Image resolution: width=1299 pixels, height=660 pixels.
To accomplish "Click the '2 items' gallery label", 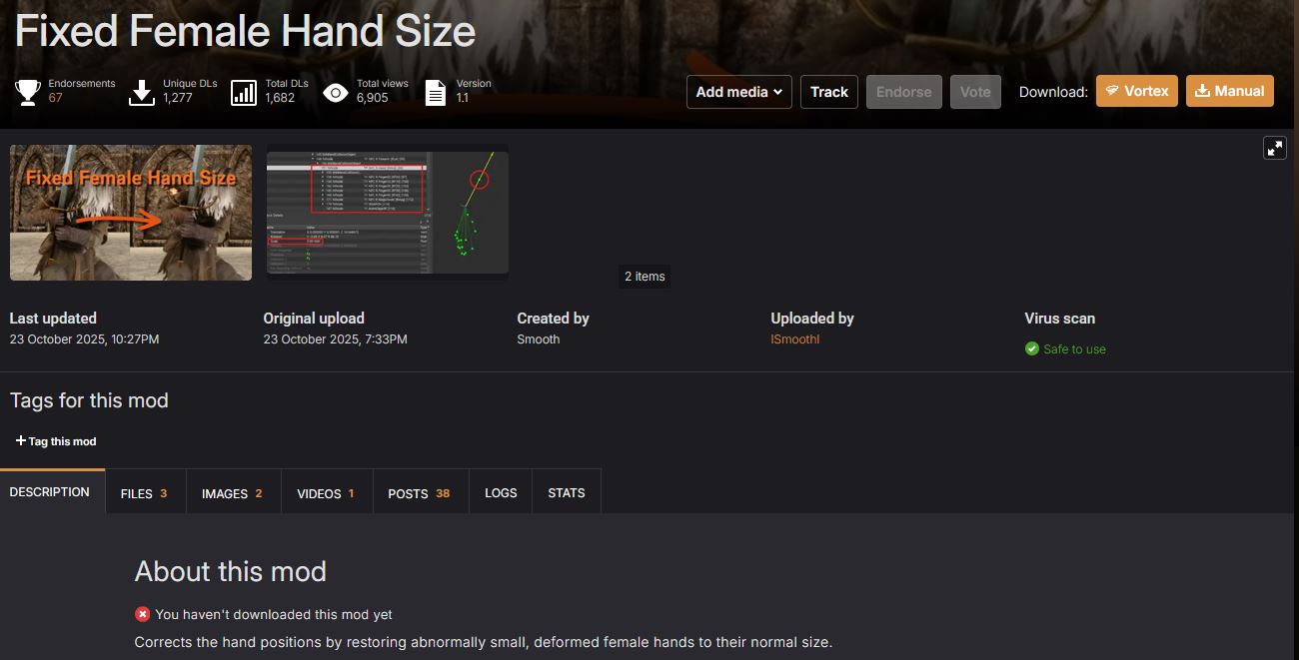I will [645, 277].
